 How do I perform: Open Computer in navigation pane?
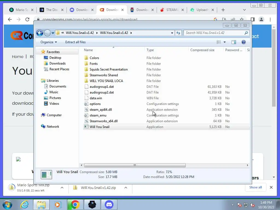54,115
